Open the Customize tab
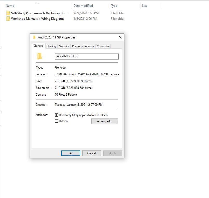209x198 pixels. pos(103,46)
